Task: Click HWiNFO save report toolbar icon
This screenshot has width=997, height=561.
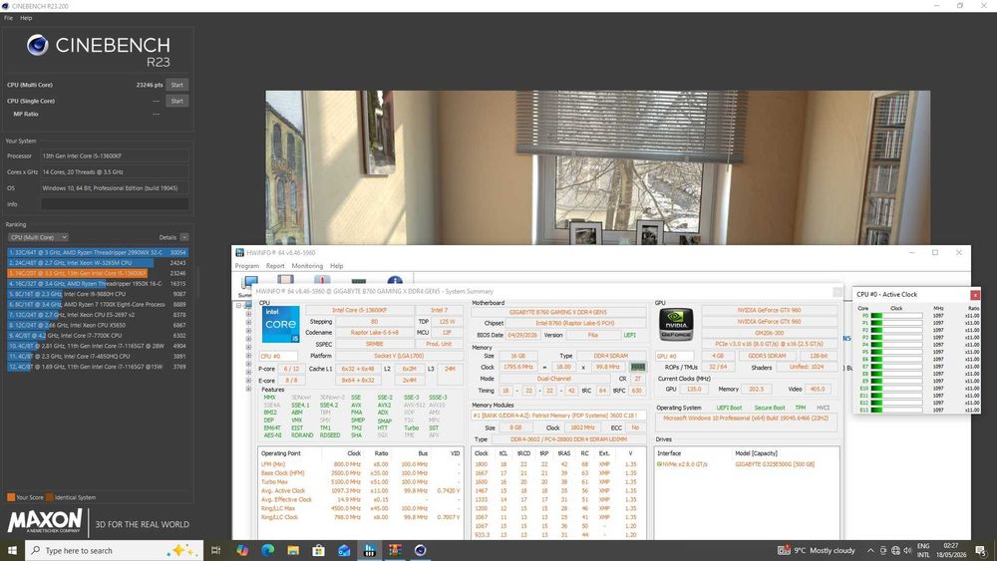Action: point(285,280)
